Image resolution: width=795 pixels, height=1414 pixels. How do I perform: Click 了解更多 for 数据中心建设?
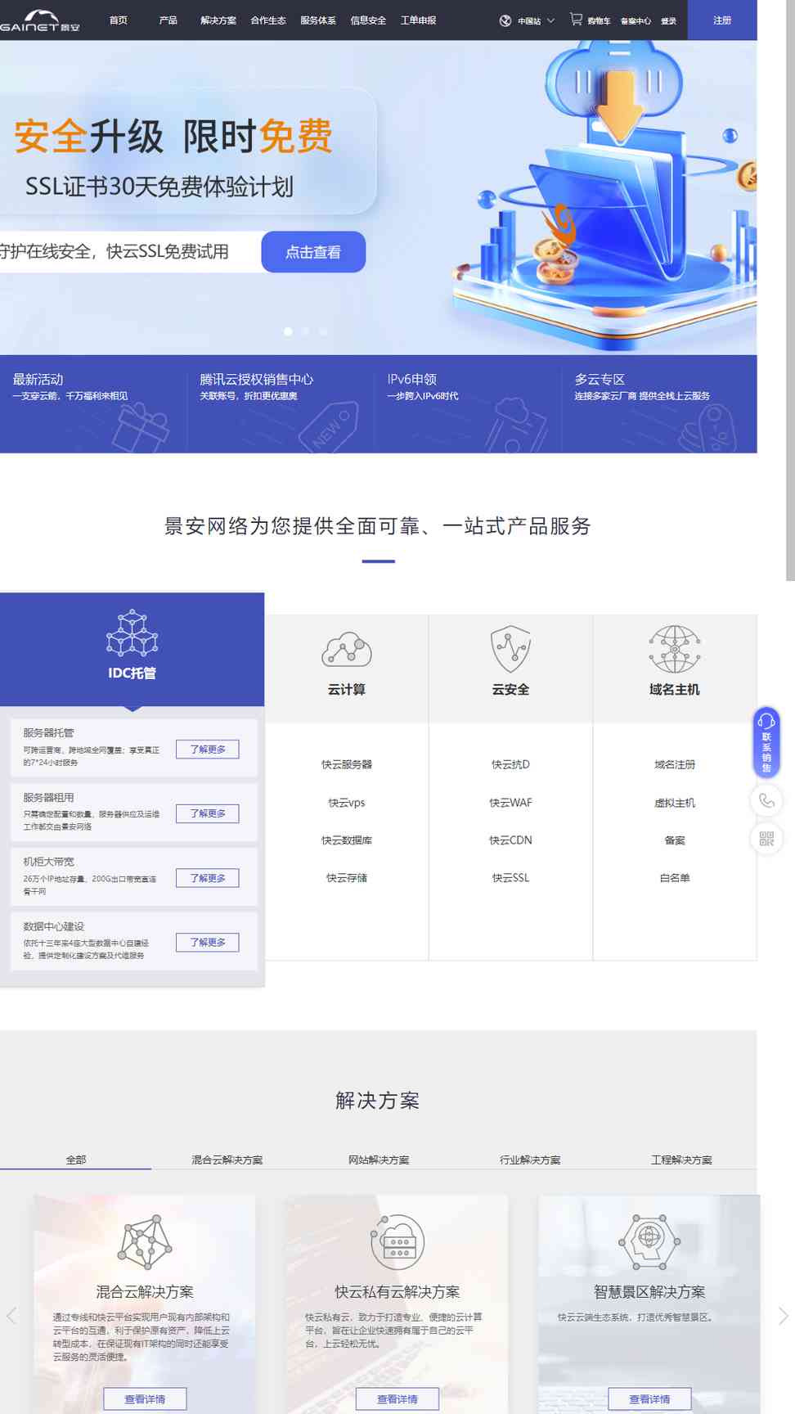208,943
